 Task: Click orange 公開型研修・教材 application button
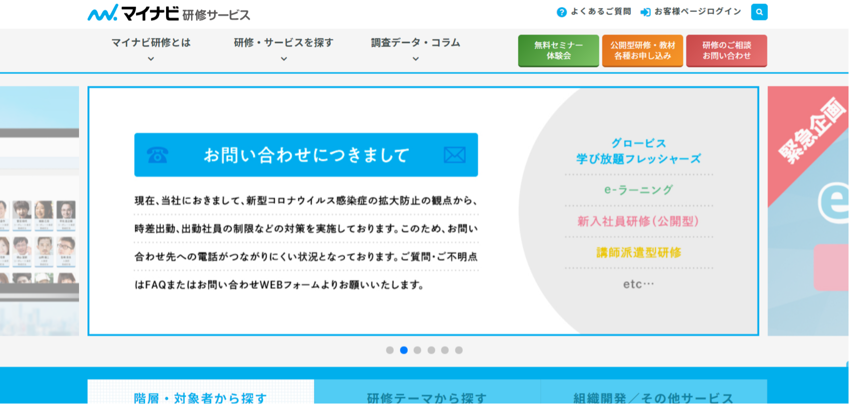(642, 50)
